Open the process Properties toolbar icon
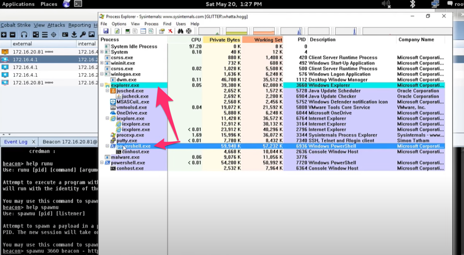Image resolution: width=464 pixels, height=255 pixels. 161,31
